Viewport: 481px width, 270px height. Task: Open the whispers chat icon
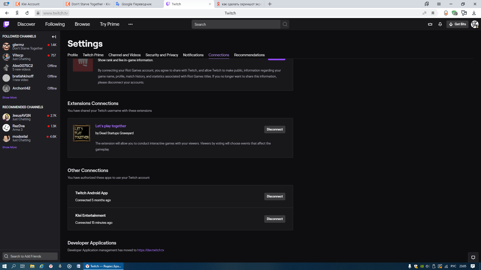click(x=473, y=257)
